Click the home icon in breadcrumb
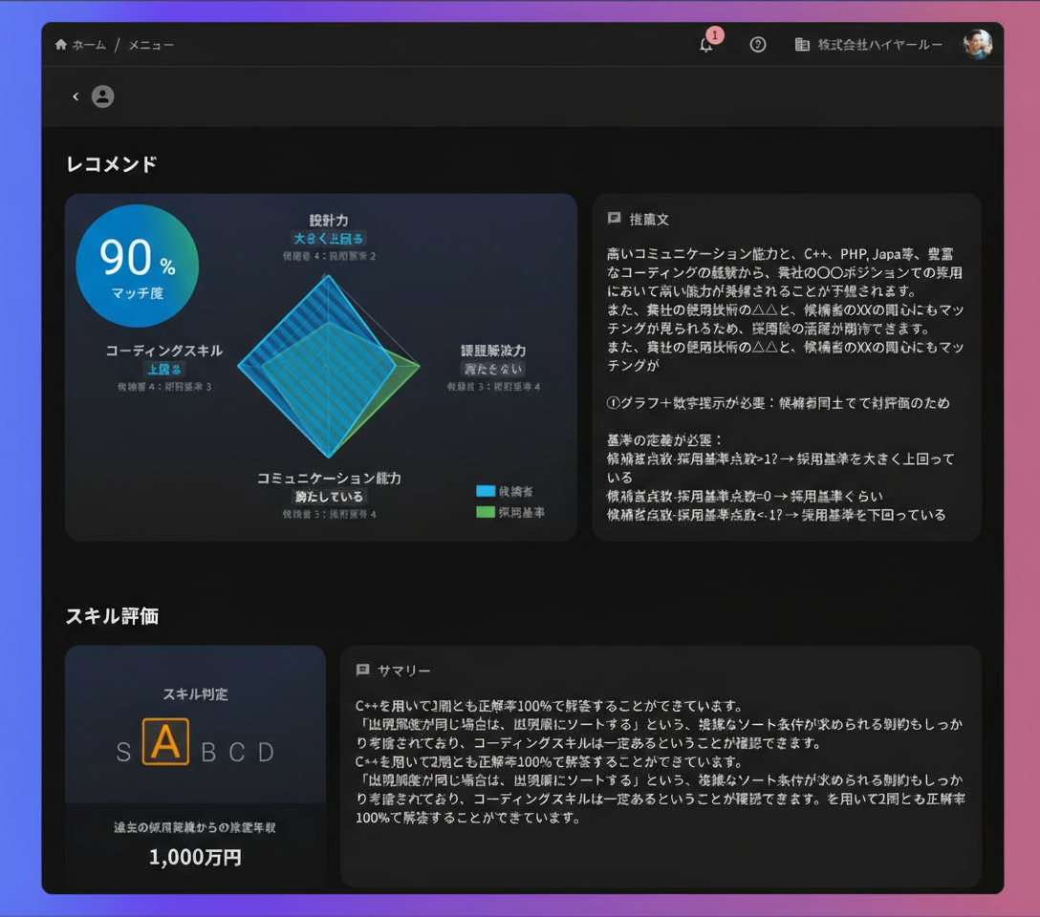Screen dimensions: 1040x917 (61, 45)
